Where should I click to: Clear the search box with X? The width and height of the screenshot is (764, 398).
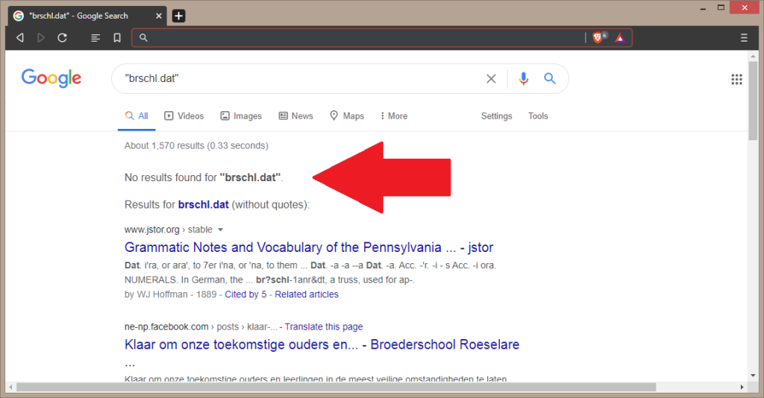[491, 78]
